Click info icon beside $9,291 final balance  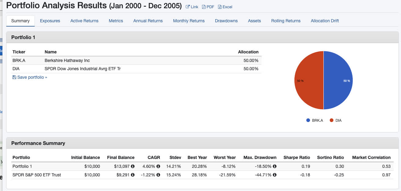133,175
